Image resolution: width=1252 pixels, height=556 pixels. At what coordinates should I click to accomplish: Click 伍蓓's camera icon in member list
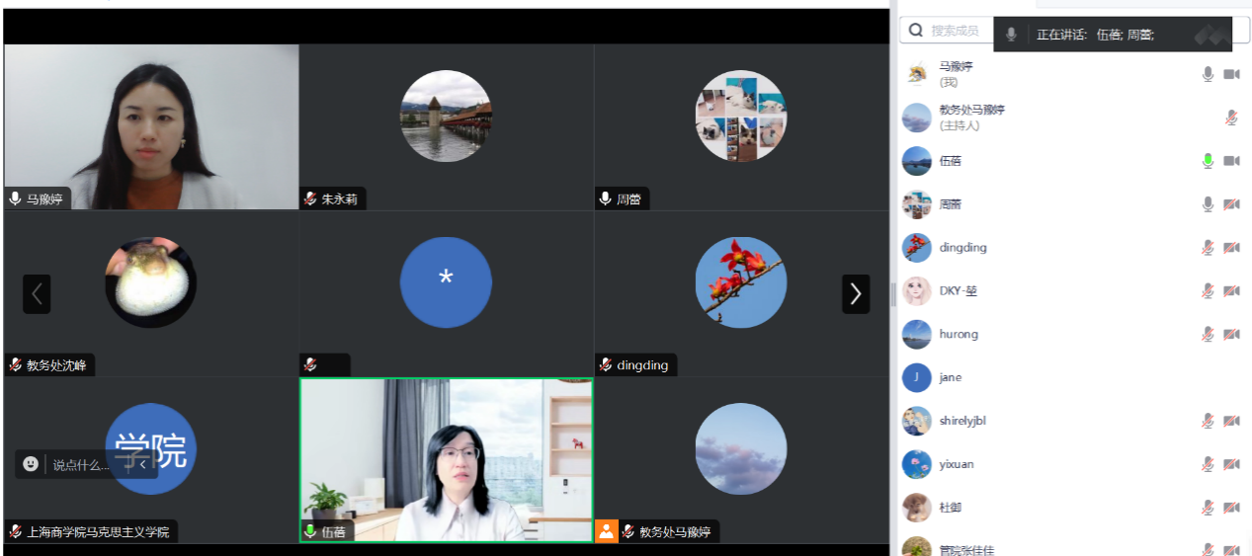(x=1231, y=161)
